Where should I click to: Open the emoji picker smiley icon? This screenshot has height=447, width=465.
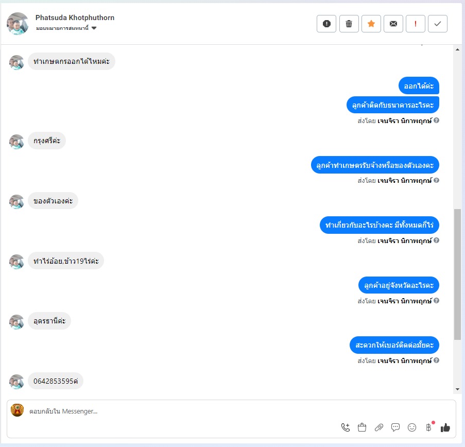coord(412,427)
